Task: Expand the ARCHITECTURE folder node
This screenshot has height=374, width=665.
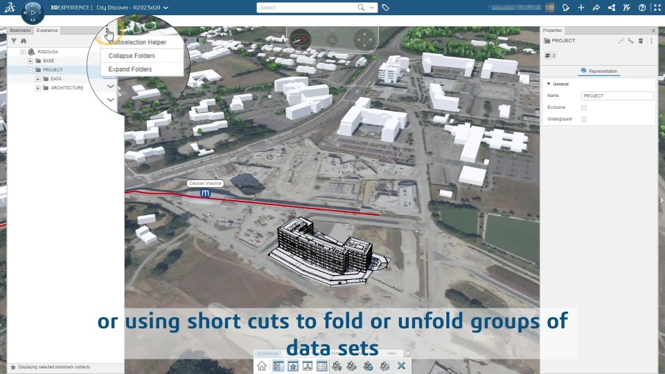Action: point(38,88)
